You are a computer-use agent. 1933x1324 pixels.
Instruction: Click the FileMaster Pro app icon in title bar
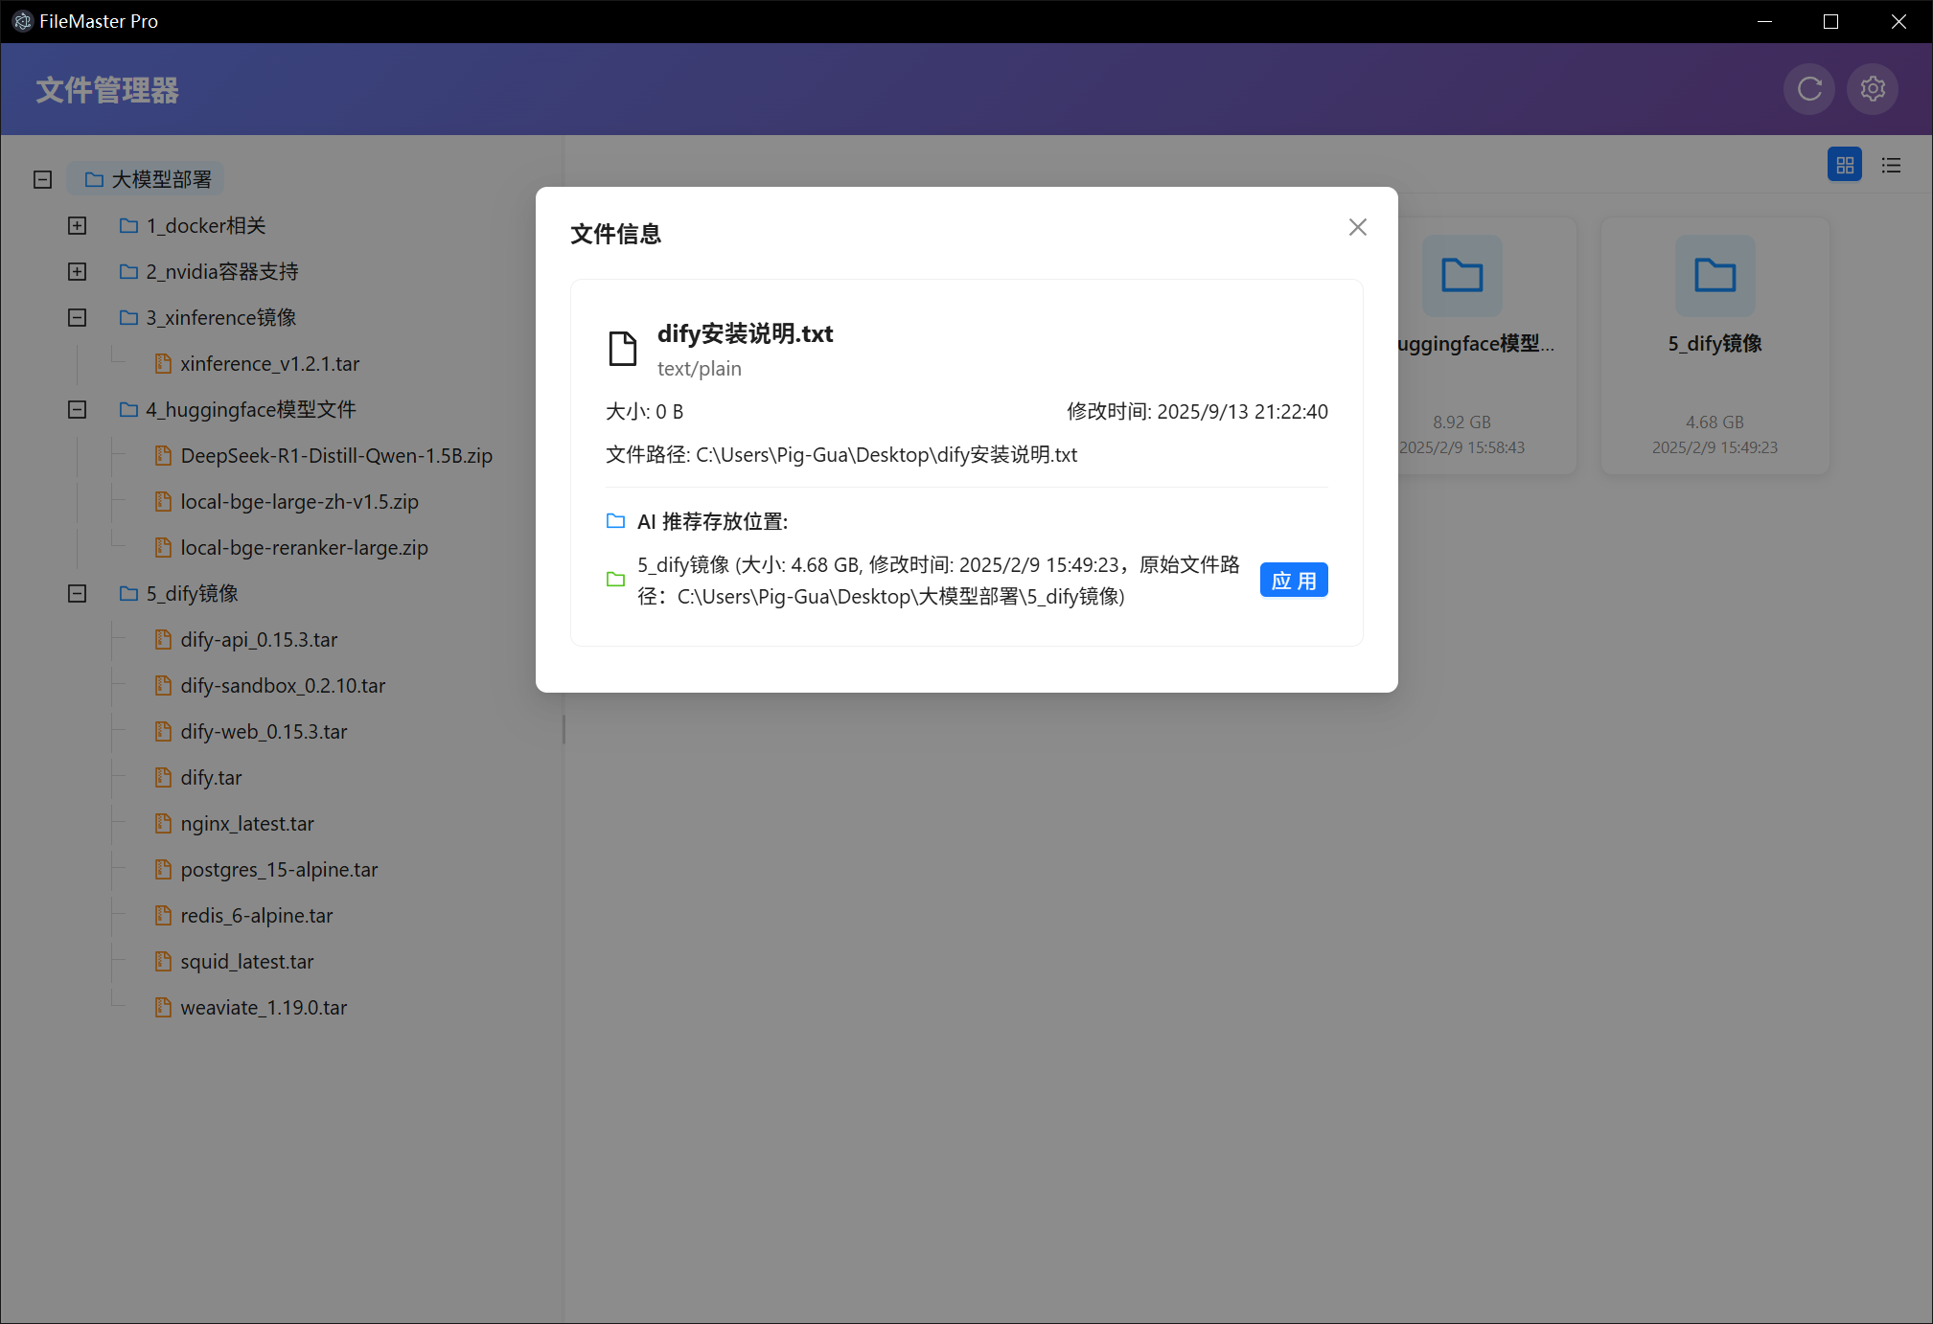coord(23,21)
